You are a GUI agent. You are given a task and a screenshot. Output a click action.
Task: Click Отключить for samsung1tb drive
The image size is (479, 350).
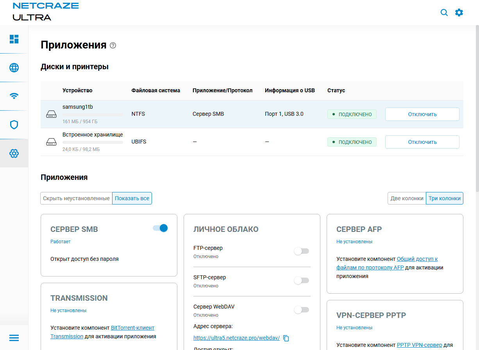(x=422, y=114)
